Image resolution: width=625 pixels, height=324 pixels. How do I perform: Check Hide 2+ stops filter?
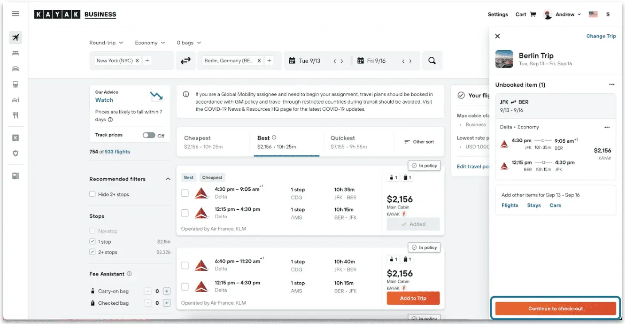92,194
